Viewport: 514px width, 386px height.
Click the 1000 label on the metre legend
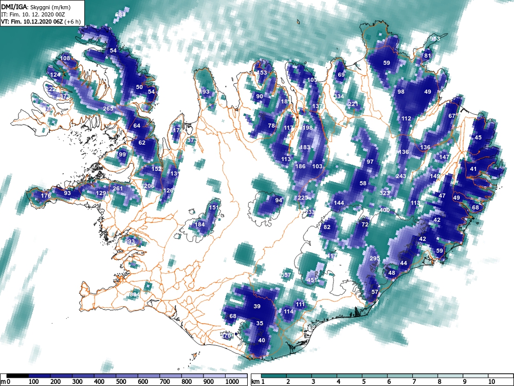[232, 382]
